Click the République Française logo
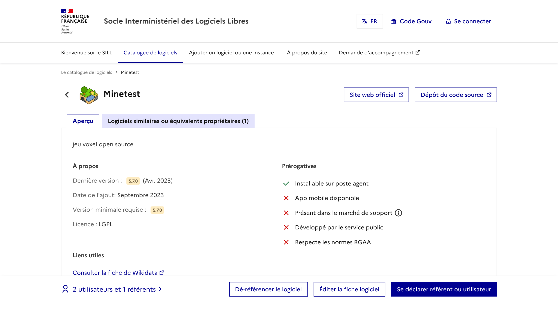Viewport: 558px width, 314px height. pyautogui.click(x=75, y=21)
